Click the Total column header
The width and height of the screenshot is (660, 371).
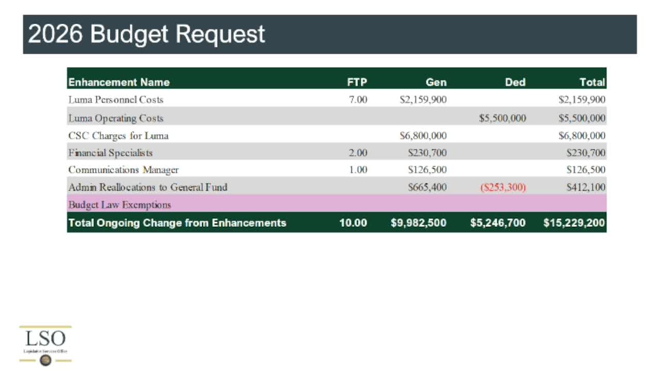point(592,82)
